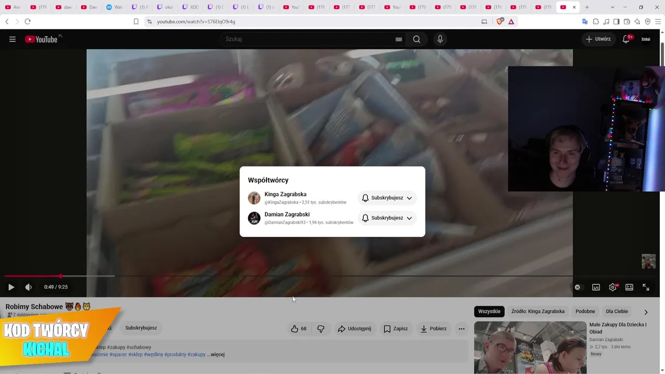Open YouTube notifications bell

pyautogui.click(x=627, y=39)
